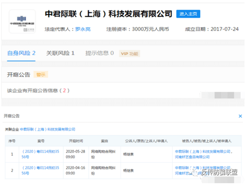The height and width of the screenshot is (185, 246).
Task: Select 注册资本 3000万元人民币 text
Action: click(x=137, y=29)
